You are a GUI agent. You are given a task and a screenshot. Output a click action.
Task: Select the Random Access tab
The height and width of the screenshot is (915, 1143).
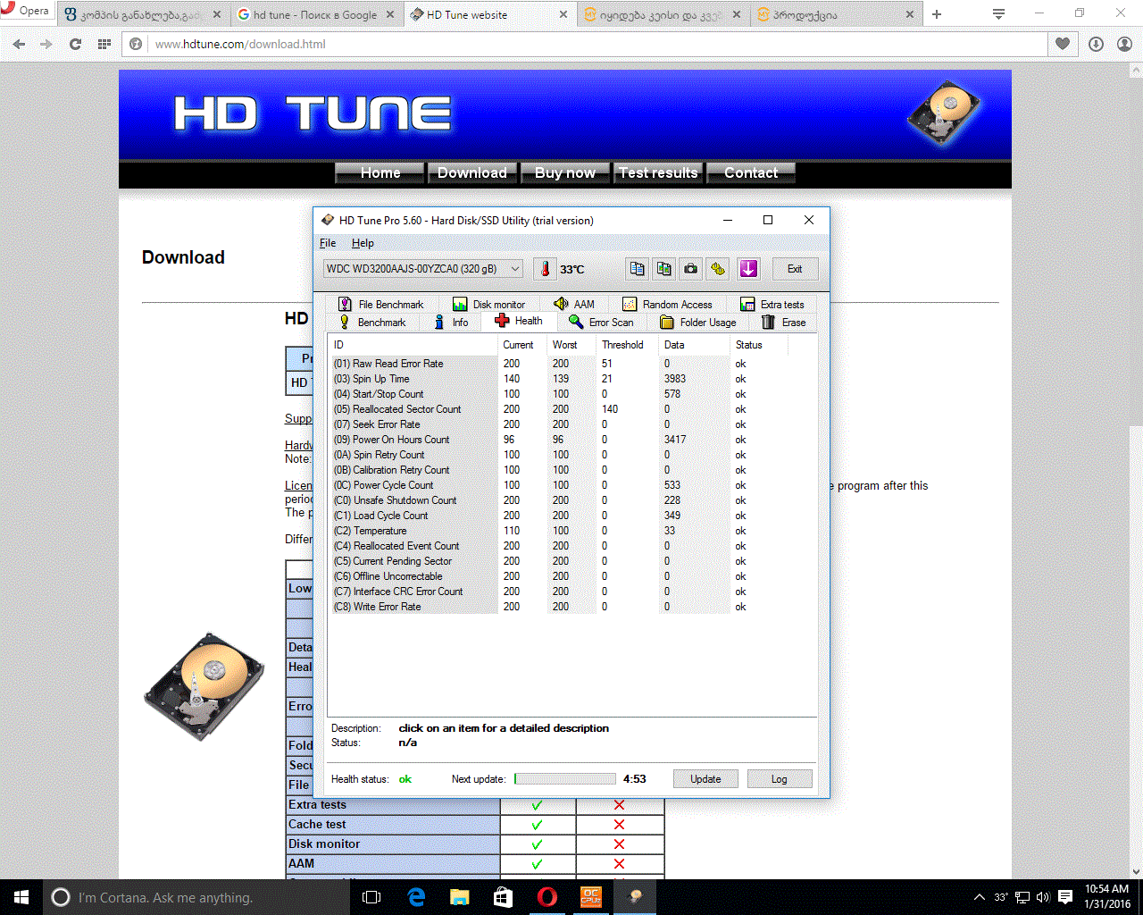click(x=668, y=305)
